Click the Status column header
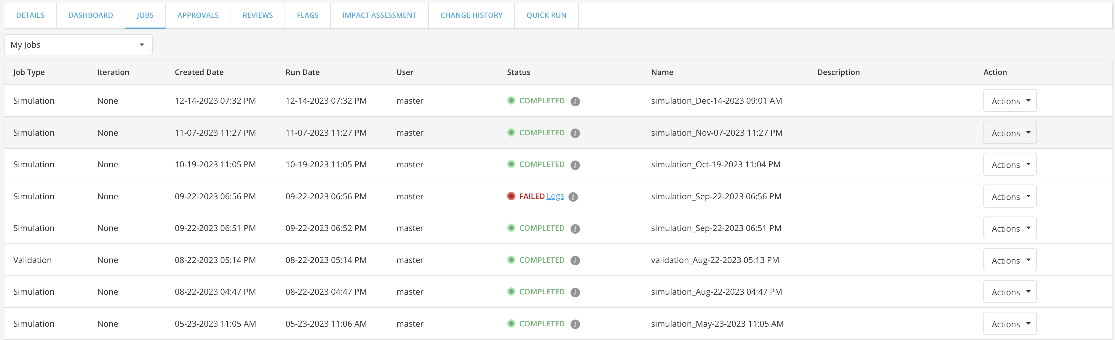The image size is (1115, 340). click(518, 72)
